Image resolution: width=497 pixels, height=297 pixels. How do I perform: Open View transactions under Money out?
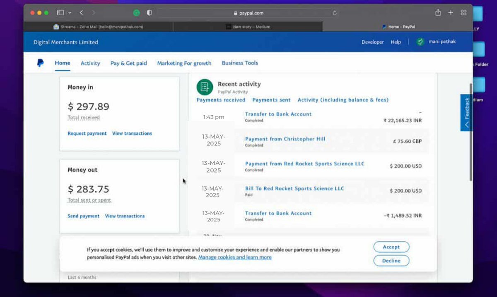[125, 216]
